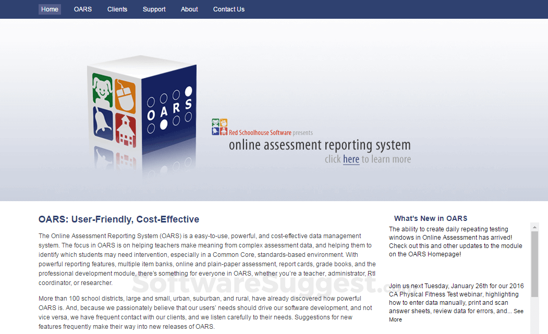The height and width of the screenshot is (334, 548).
Task: Click the blue bell icon on the OARS cube
Action: [101, 122]
